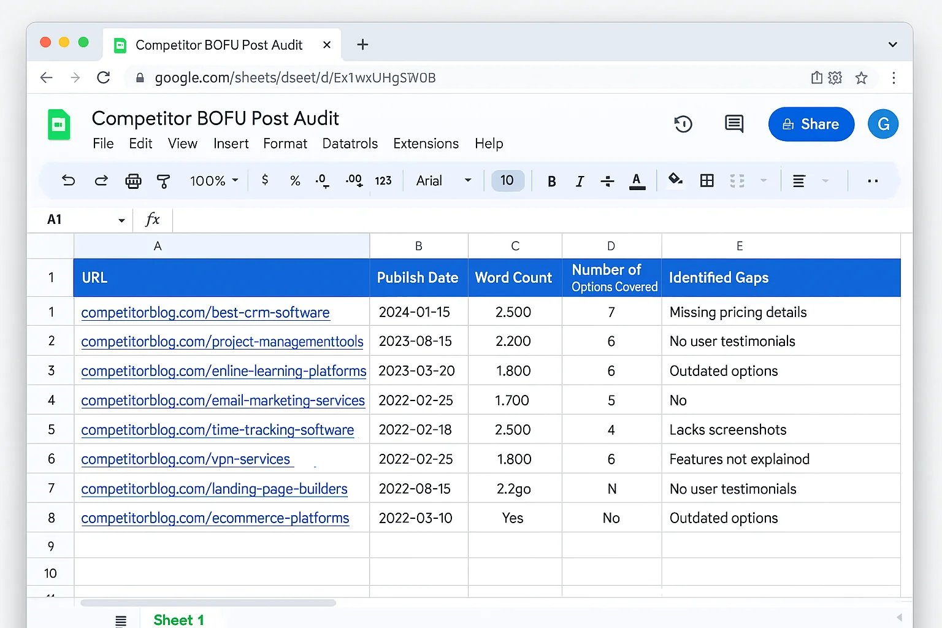Toggle strikethrough formatting
942x628 pixels.
(607, 180)
